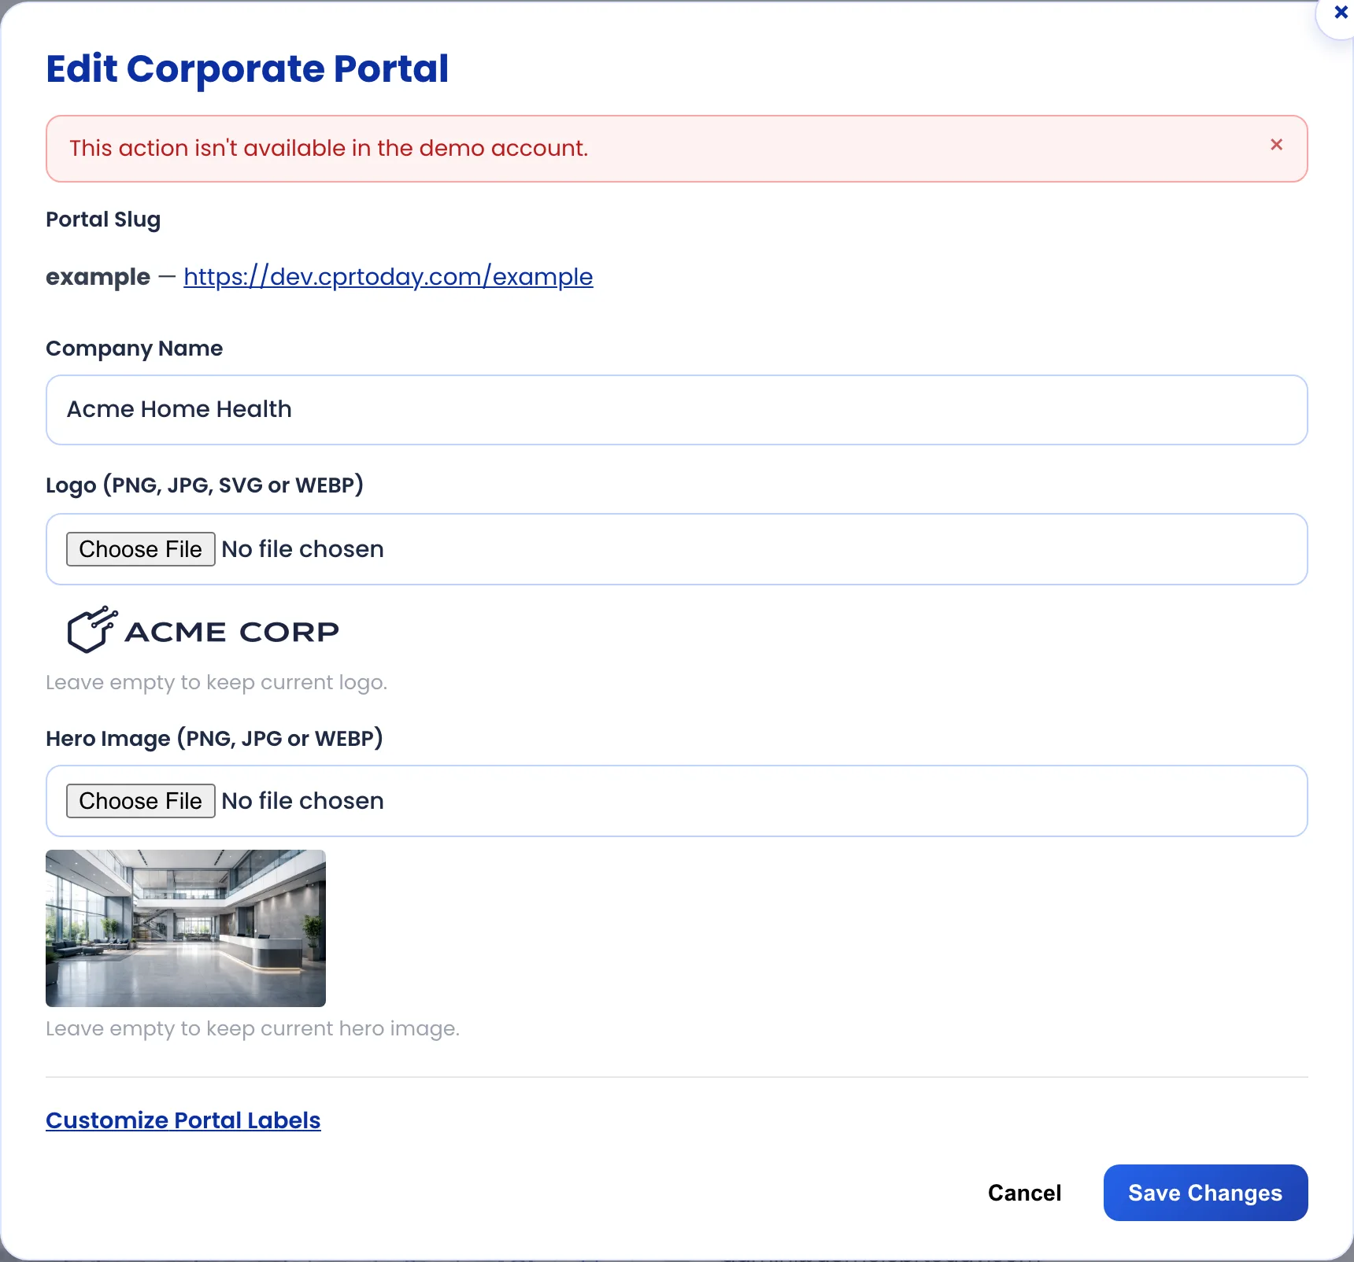Click the 'Company Name' label
The height and width of the screenshot is (1262, 1354).
pyautogui.click(x=135, y=349)
